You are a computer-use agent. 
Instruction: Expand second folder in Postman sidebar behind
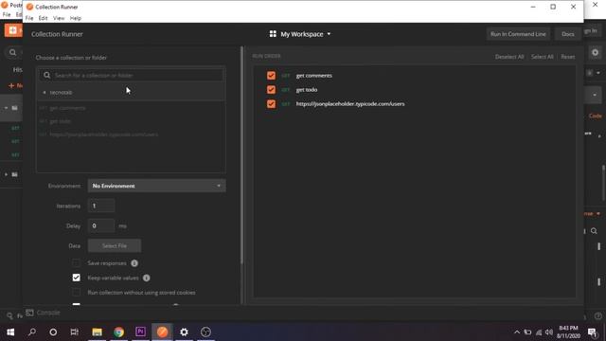(x=6, y=174)
